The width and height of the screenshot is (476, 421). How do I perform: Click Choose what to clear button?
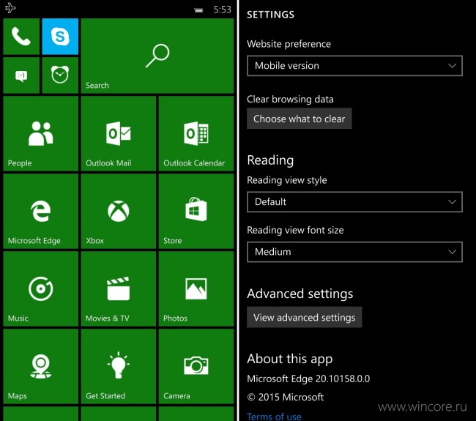(300, 119)
